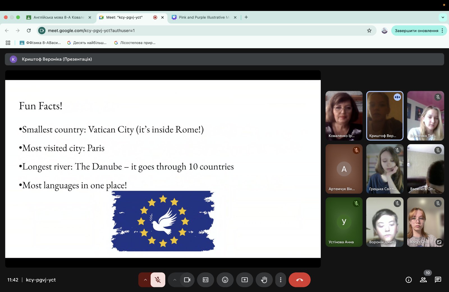
Task: Open more options three-dot menu
Action: click(x=281, y=280)
